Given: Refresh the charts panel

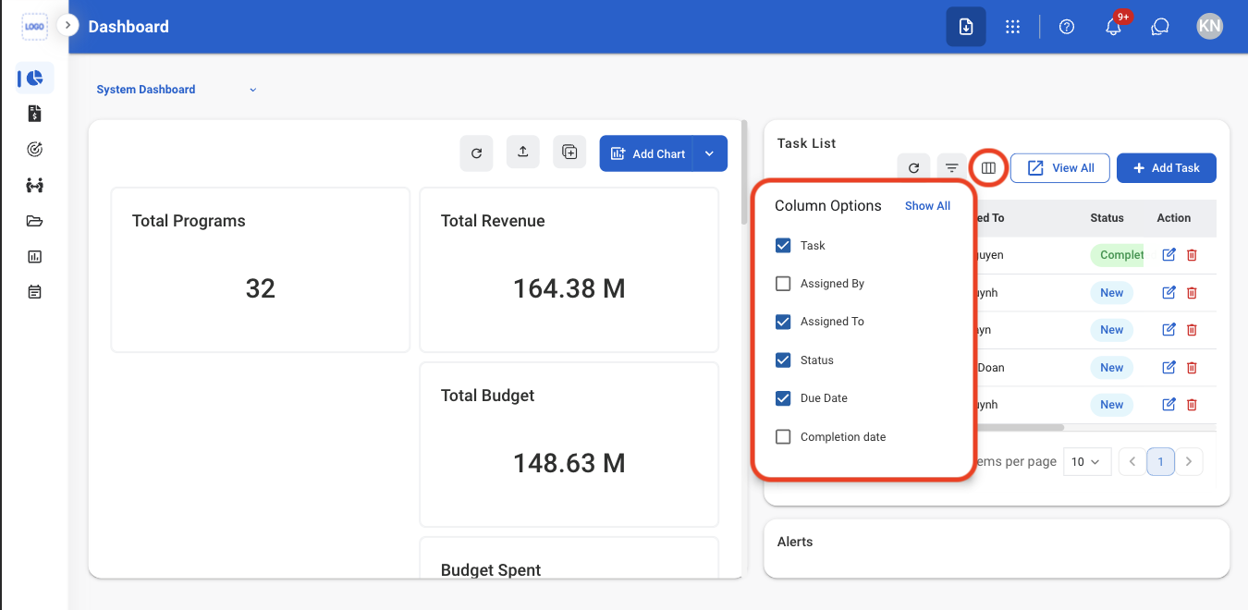Looking at the screenshot, I should point(476,153).
